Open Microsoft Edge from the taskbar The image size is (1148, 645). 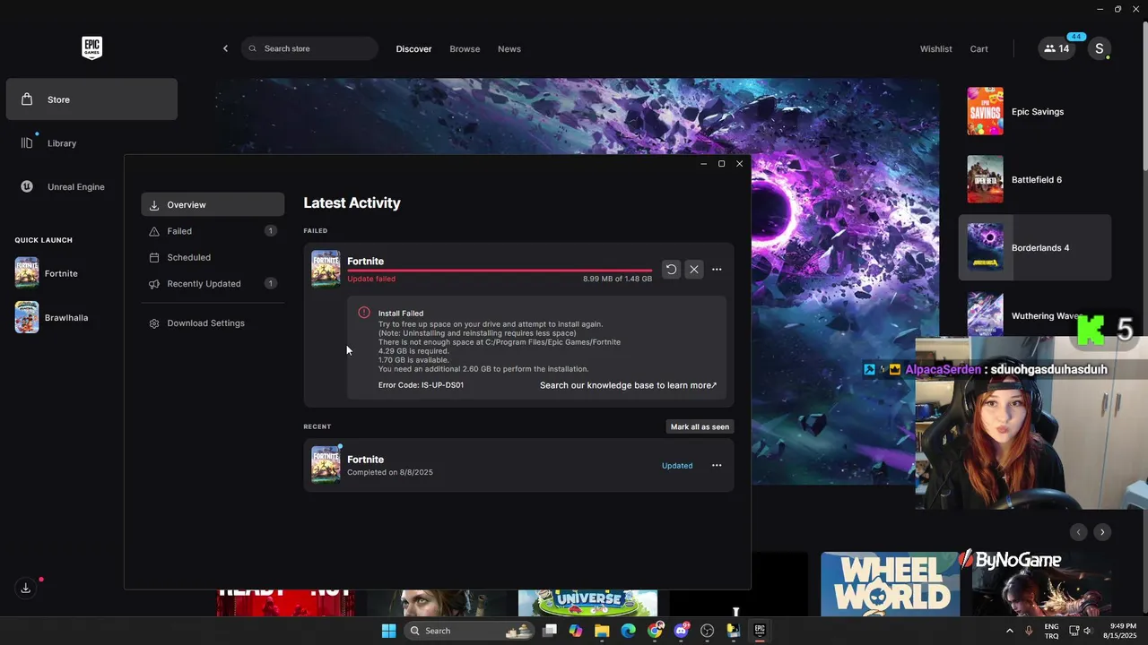click(629, 631)
